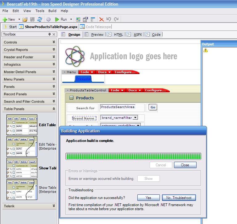Click the Open folder toolbar icon
Viewport: 237px width, 224px height.
[25, 19]
